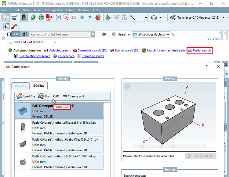Image resolution: width=229 pixels, height=177 pixels.
Task: Click the blue star favorites icon
Action: [x=82, y=17]
